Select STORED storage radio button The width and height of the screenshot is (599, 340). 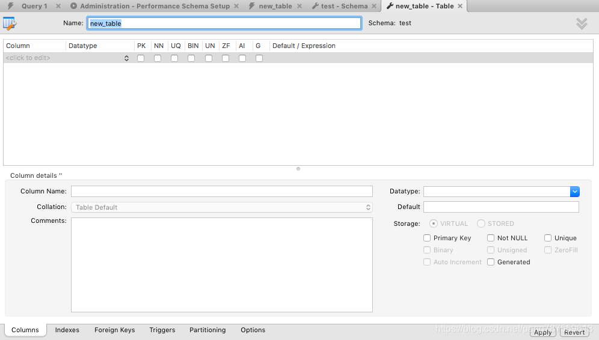pos(481,223)
